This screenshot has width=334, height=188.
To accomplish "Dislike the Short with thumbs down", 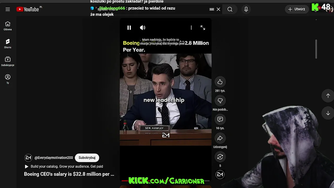I will (220, 101).
